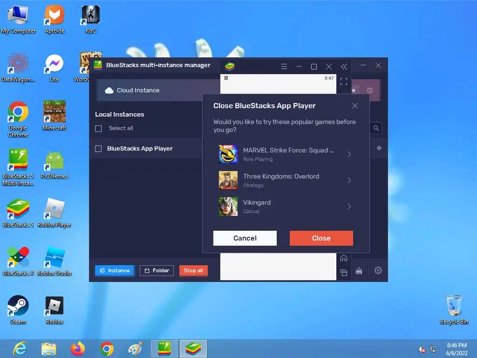Select the BlueStacks 5 desktop shortcut

[x=18, y=213]
